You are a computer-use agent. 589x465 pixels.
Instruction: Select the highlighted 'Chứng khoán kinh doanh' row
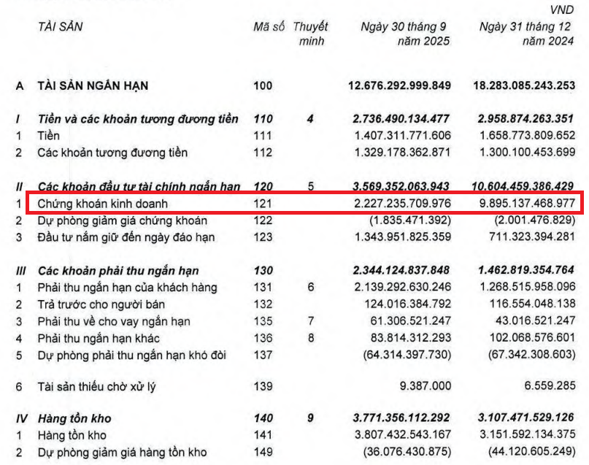(x=109, y=201)
